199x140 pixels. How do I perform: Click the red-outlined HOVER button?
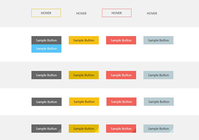117,13
